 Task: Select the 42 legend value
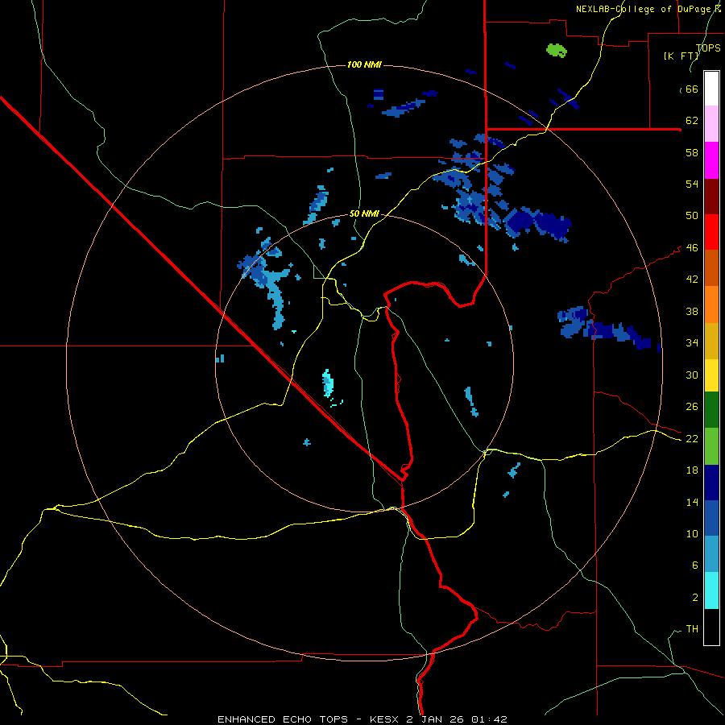692,280
